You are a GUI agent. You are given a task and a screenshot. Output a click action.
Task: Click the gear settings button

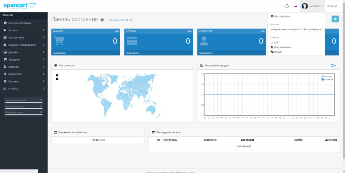335,19
